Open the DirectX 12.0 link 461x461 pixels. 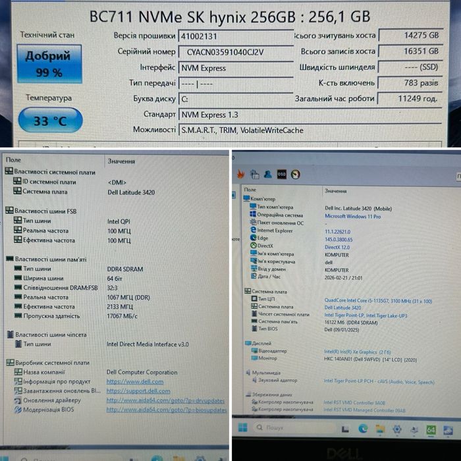[x=337, y=247]
